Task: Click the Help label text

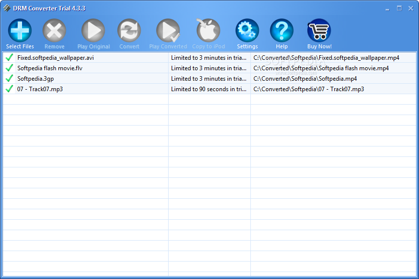Action: tap(282, 46)
